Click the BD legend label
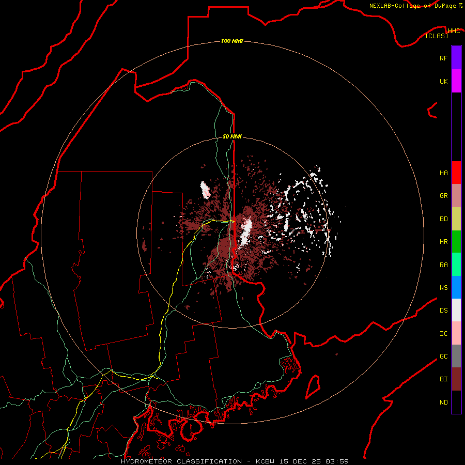 [443, 219]
